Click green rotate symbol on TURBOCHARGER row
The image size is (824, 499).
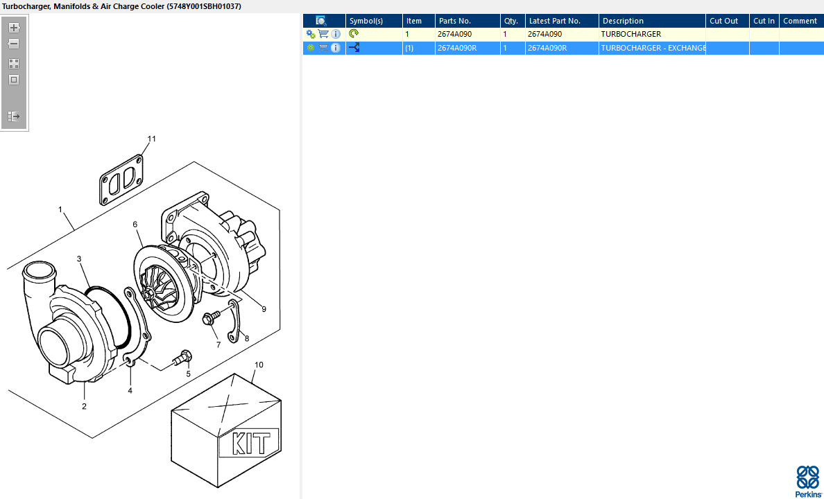pos(354,34)
